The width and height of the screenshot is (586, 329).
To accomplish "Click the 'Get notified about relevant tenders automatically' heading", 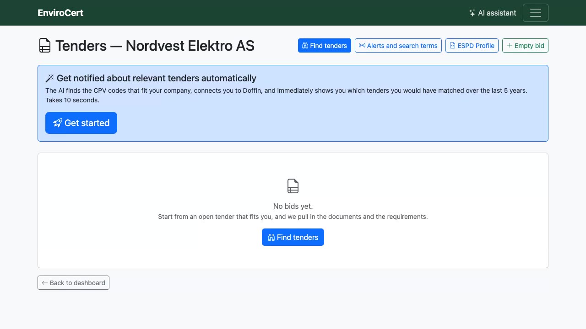I will (x=157, y=78).
